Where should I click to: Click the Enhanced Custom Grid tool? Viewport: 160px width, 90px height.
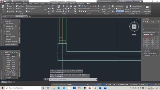33,6
